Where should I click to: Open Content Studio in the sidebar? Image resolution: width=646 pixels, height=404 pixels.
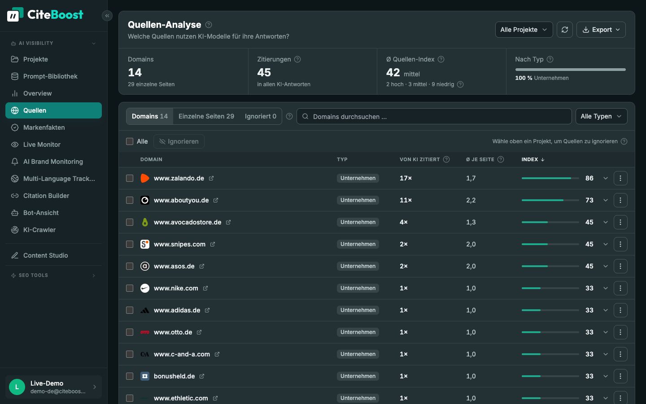click(53, 255)
